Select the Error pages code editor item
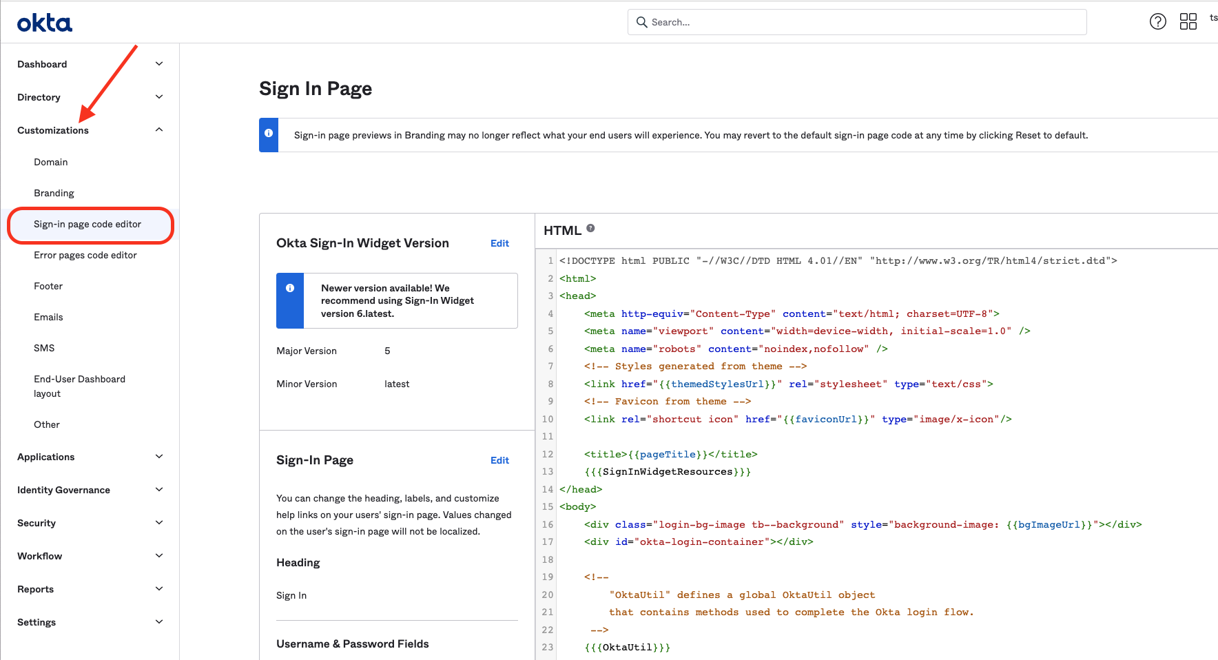Screen dimensions: 1218x660 pyautogui.click(x=85, y=255)
